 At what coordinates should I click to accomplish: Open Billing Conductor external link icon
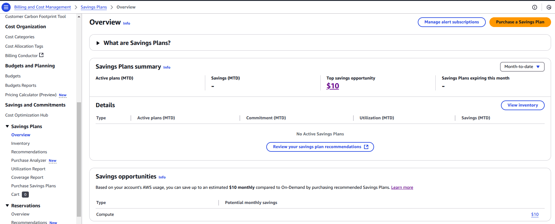coord(41,55)
